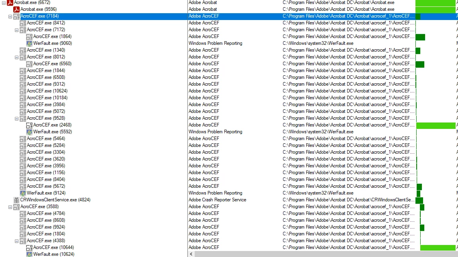
Task: Select the AcroCEF.exe (8608) process
Action: (46, 220)
